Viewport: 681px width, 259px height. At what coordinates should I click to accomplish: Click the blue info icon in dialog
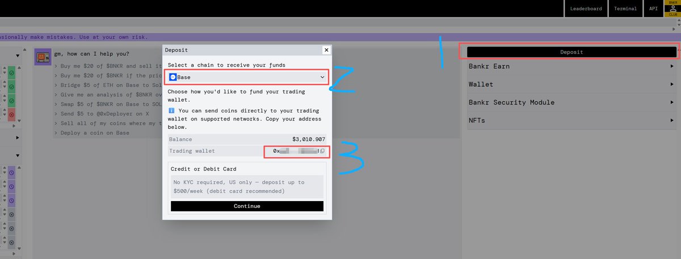pyautogui.click(x=171, y=111)
